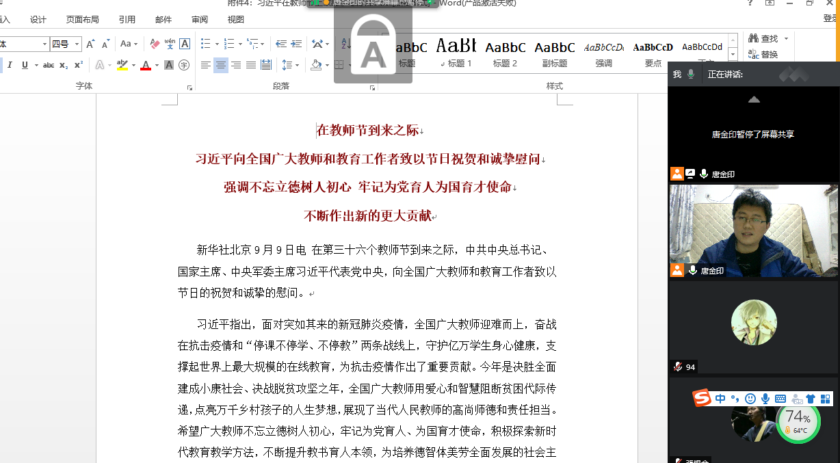Click the enclosed character (字) icon
840x463 pixels.
[184, 66]
